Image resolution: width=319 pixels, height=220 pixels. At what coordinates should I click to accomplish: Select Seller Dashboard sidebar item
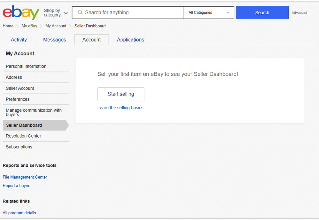[x=36, y=125]
